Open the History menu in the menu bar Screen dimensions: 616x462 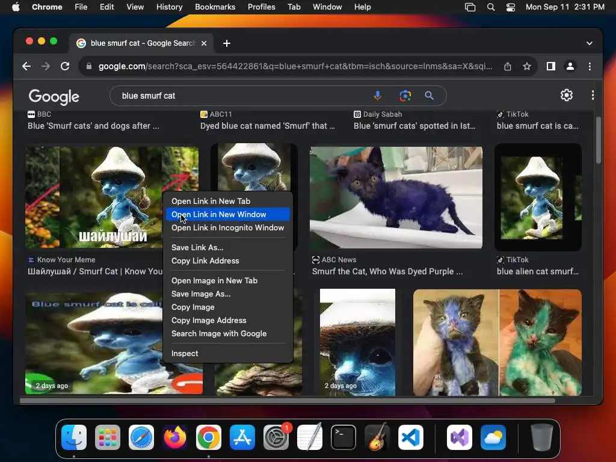[169, 7]
